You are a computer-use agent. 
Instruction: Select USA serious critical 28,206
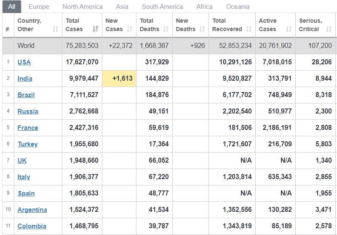pos(322,62)
